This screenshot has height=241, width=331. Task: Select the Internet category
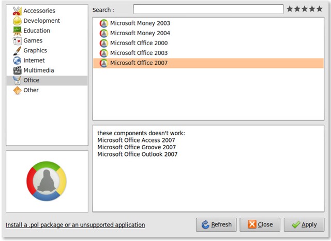[34, 61]
